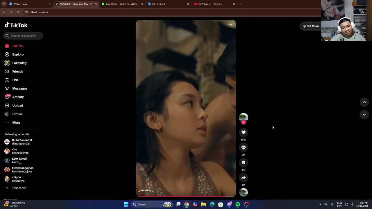This screenshot has height=209, width=372.
Task: Bookmark the video to favorites
Action: click(244, 163)
